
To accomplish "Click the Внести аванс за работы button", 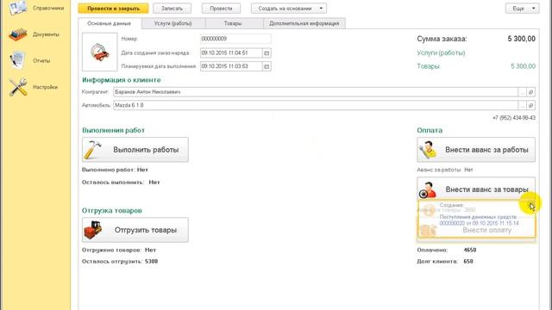I will (476, 150).
